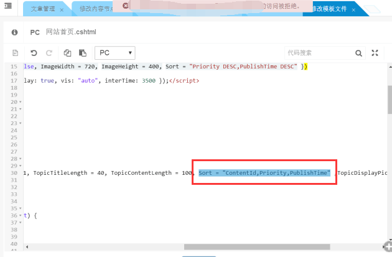Toggle fold arrow on line 36
The height and width of the screenshot is (257, 392).
tap(21, 215)
